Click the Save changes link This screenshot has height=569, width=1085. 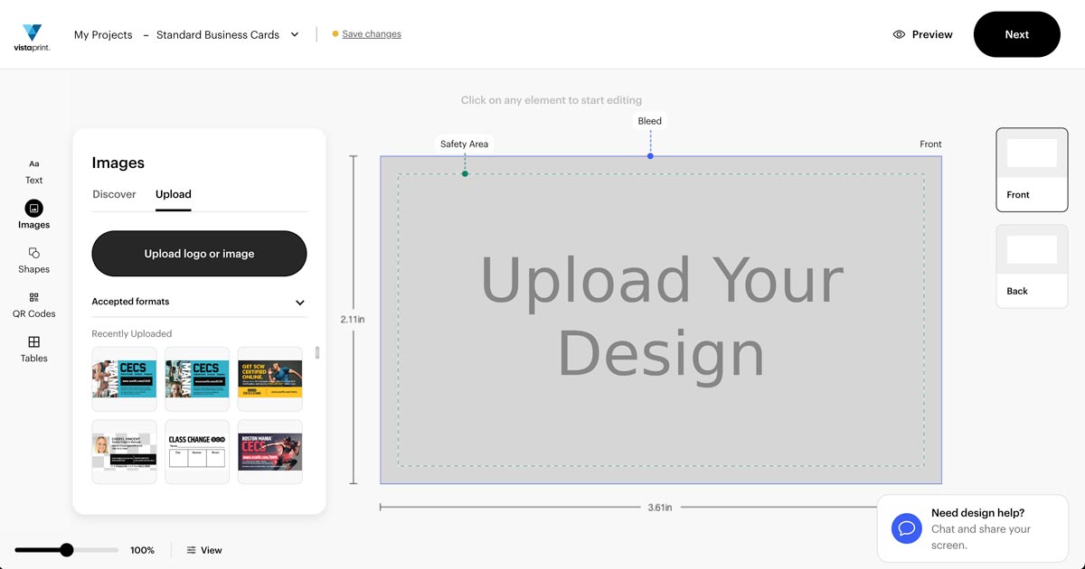(371, 34)
